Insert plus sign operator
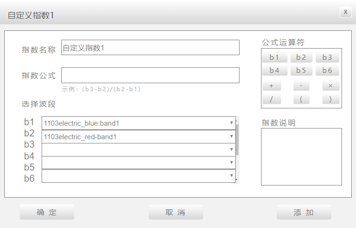Screen dimensions: 356x228 click(272, 86)
